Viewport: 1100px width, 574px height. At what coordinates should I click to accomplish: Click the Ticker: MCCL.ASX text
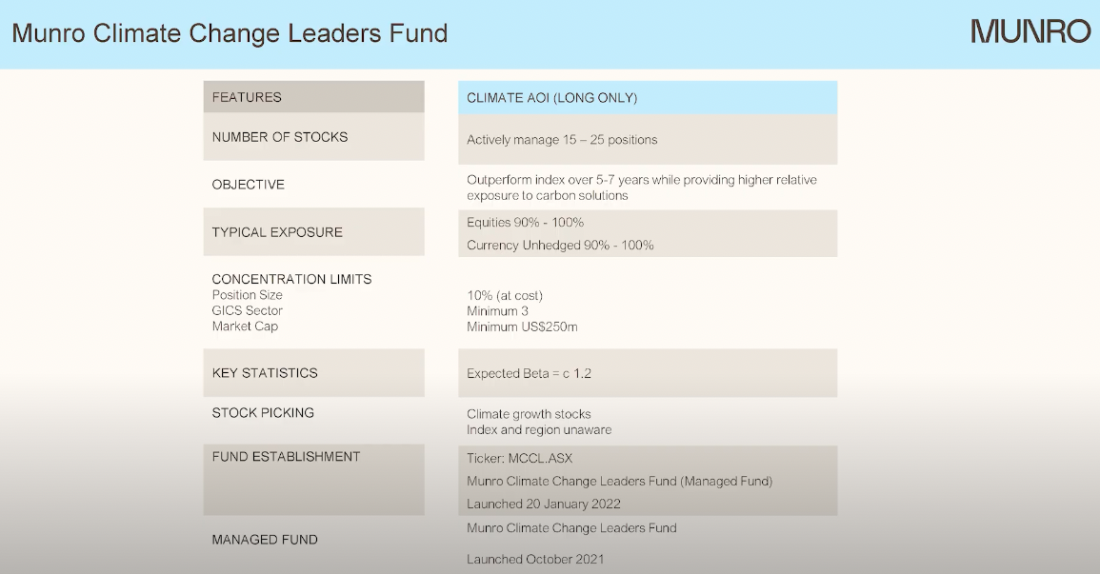(x=519, y=459)
